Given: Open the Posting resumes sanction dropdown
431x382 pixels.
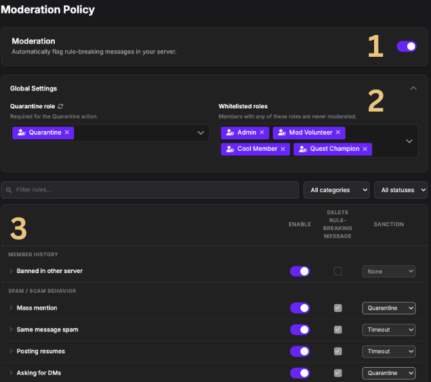Looking at the screenshot, I should 389,352.
